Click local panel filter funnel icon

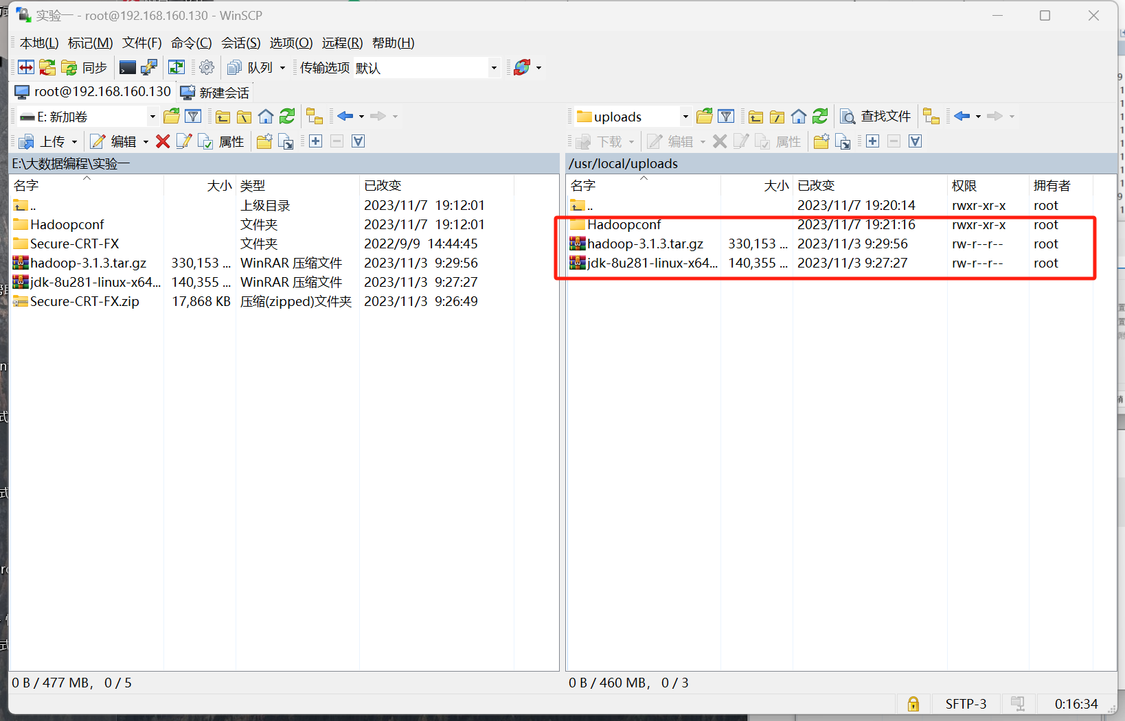click(x=194, y=116)
